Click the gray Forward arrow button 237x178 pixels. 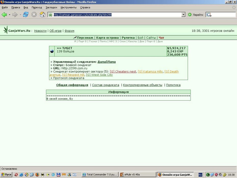click(15, 15)
